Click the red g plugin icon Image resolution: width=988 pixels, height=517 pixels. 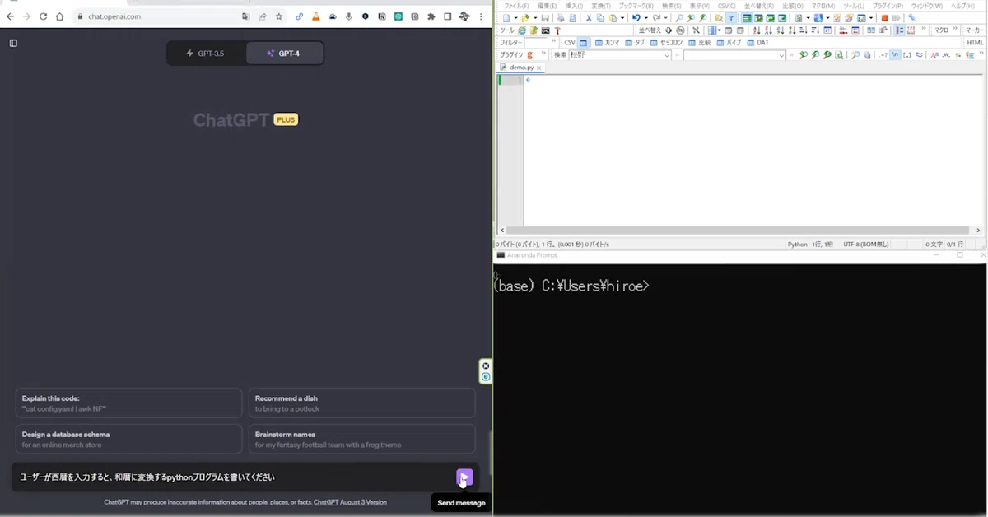(529, 55)
